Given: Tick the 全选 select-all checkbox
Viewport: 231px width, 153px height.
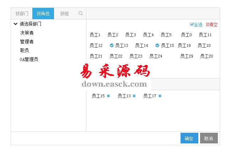Looking at the screenshot, I should pyautogui.click(x=192, y=24).
